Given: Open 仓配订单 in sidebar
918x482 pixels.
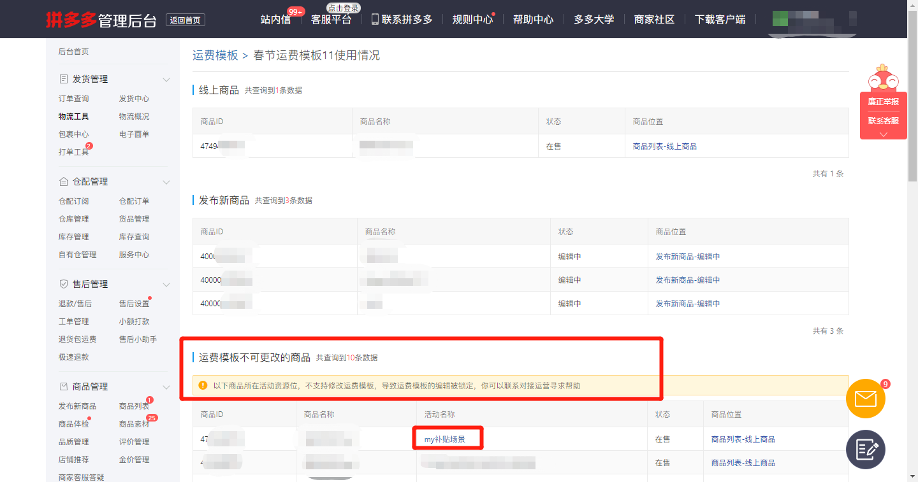Looking at the screenshot, I should click(x=134, y=201).
